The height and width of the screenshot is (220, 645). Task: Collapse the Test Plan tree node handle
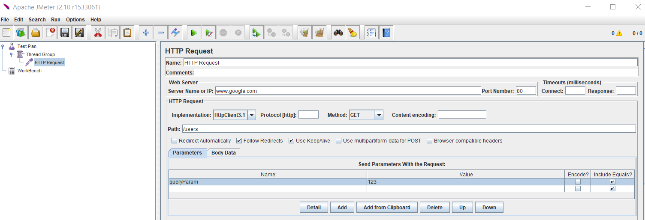[x=3, y=46]
